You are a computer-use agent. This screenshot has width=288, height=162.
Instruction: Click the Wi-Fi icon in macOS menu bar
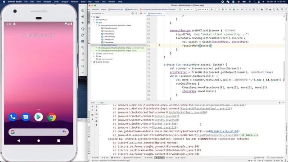(250, 2)
